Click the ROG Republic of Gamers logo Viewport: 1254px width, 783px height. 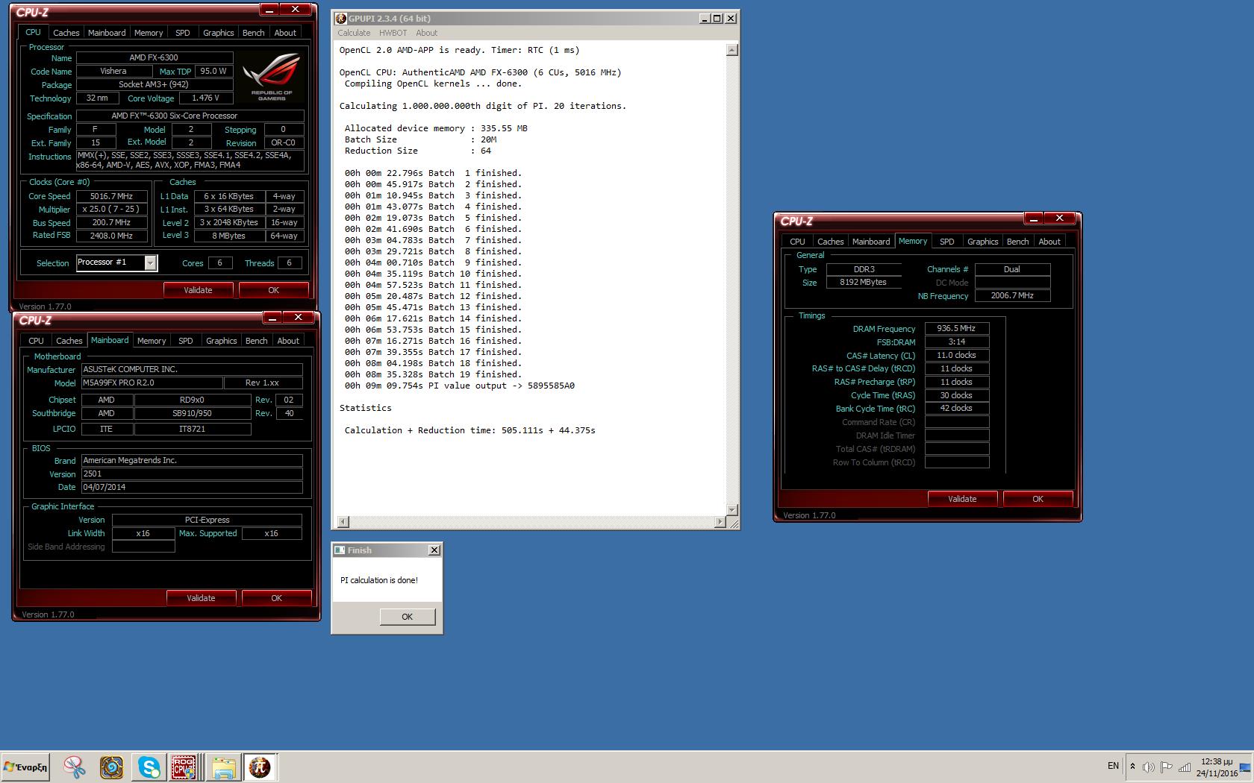(x=271, y=77)
